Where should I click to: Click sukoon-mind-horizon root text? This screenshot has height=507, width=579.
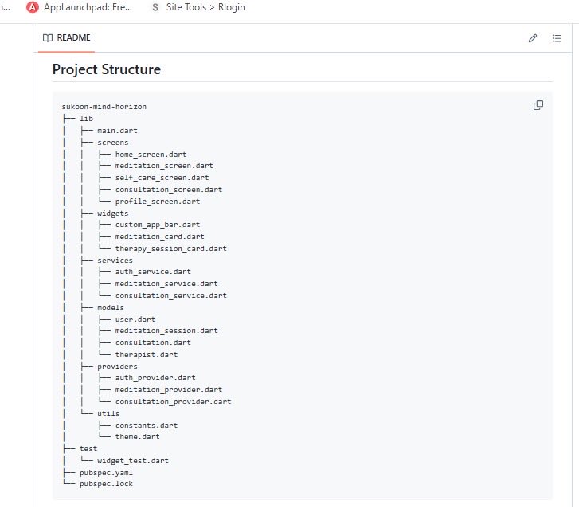pos(104,107)
